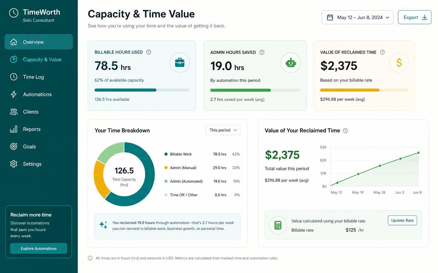Go to Overview in sidebar
This screenshot has height=273, width=438.
39,42
